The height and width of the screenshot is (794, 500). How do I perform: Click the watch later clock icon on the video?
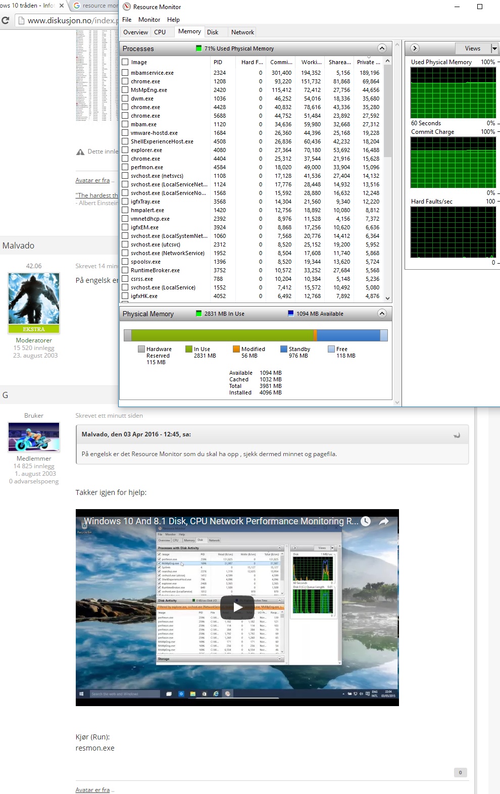[x=366, y=521]
